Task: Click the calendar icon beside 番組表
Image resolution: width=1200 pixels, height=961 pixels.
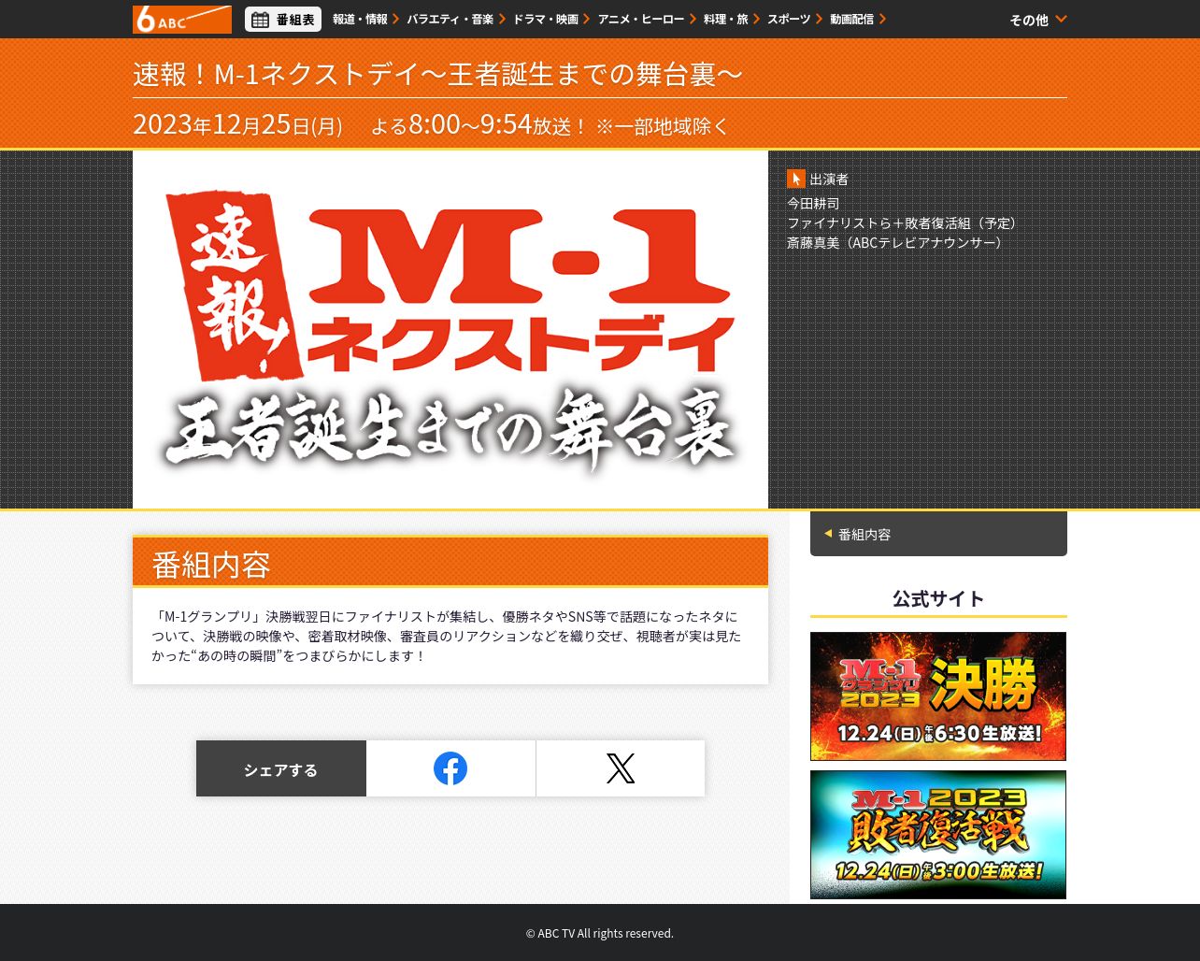Action: (x=261, y=20)
